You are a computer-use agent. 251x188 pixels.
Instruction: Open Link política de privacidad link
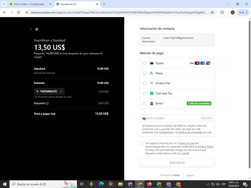pyautogui.click(x=190, y=132)
